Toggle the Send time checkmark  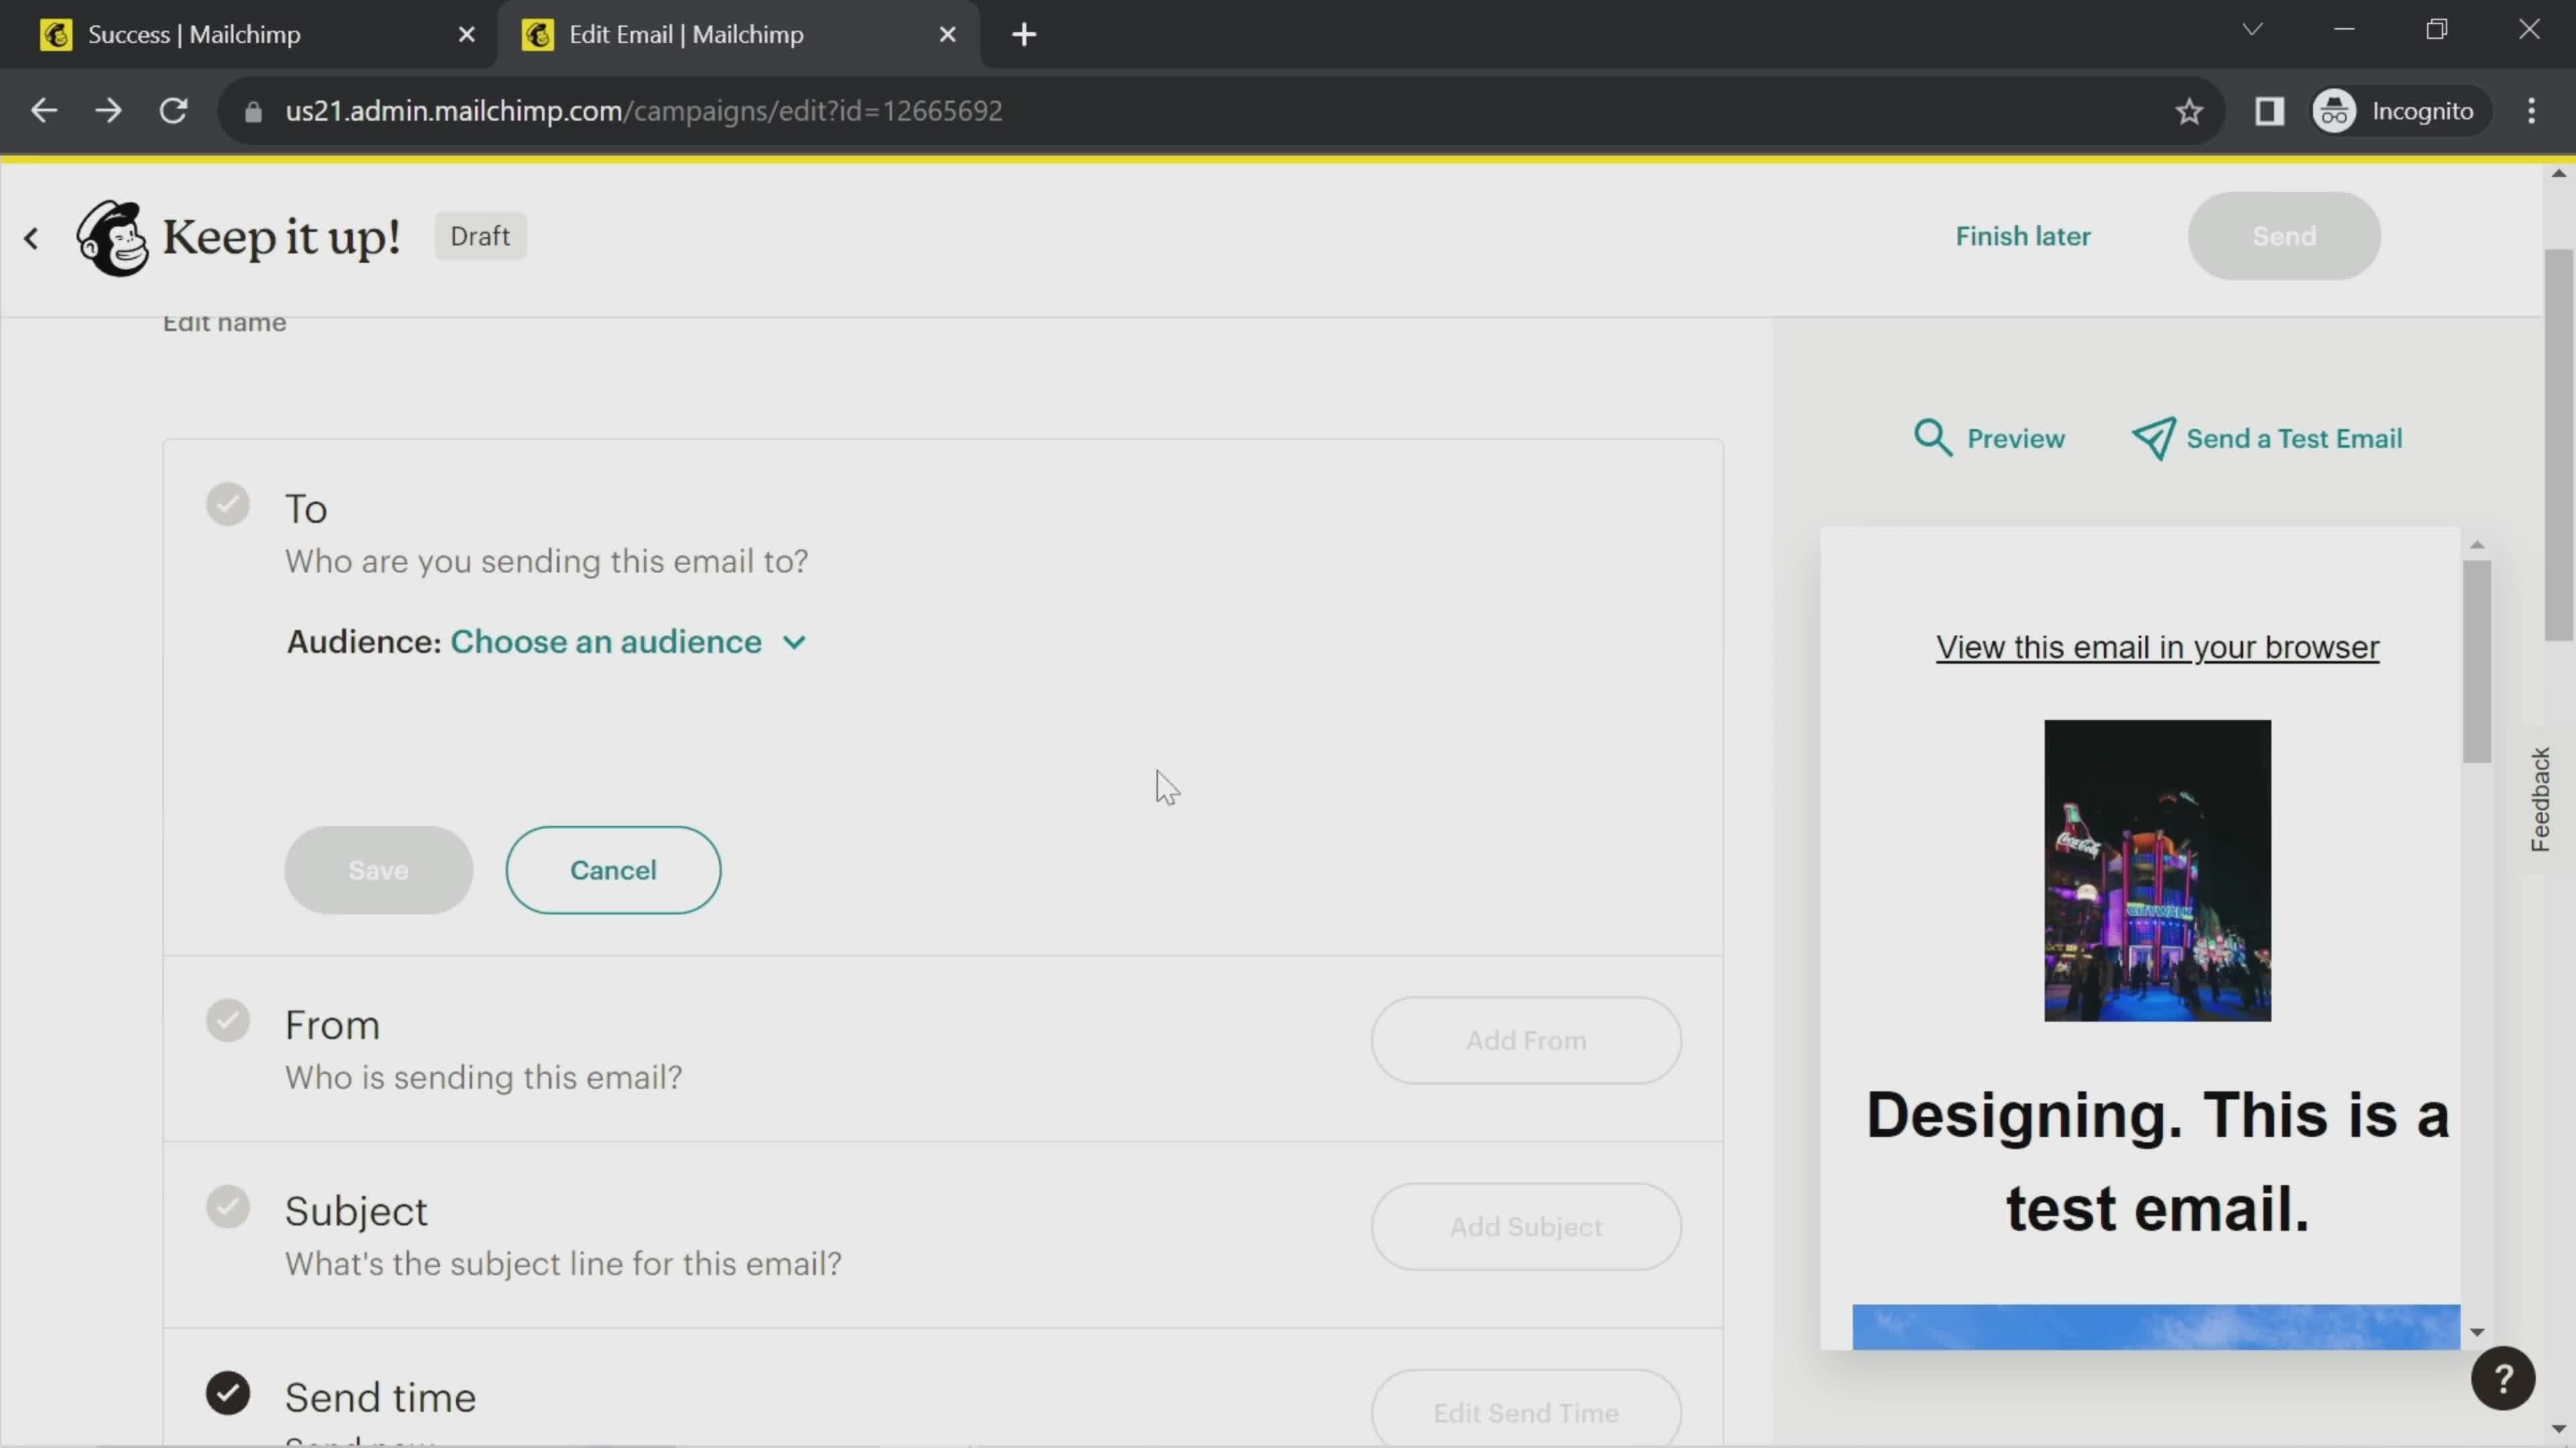(227, 1395)
